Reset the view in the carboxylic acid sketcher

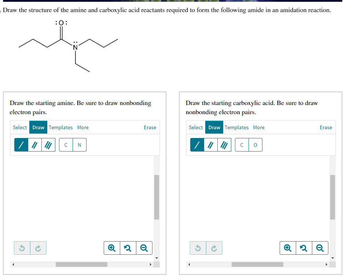click(x=304, y=248)
